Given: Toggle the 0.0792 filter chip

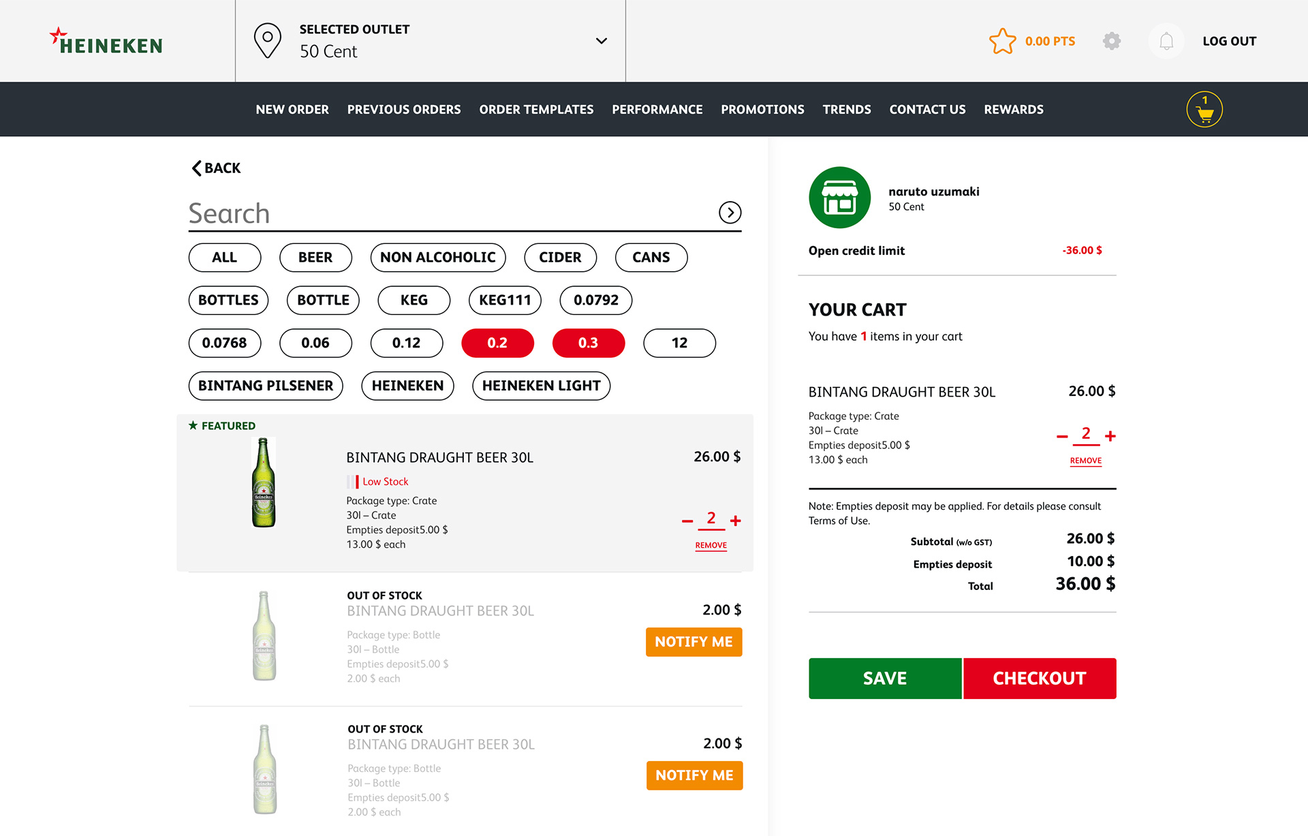Looking at the screenshot, I should tap(596, 300).
